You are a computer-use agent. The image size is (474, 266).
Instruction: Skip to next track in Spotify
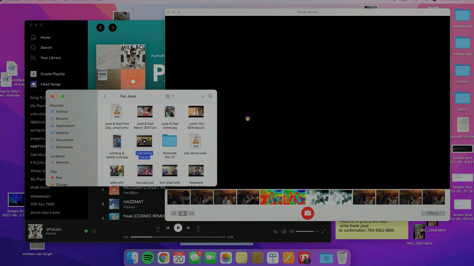click(x=188, y=228)
